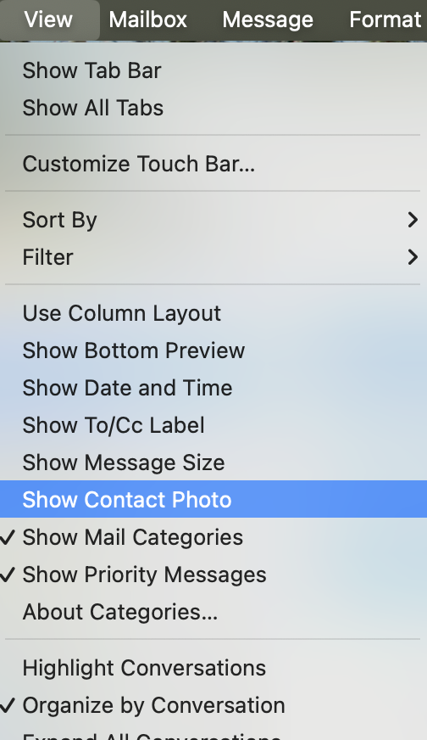
Task: Expand the Sort By submenu arrow
Action: click(413, 220)
